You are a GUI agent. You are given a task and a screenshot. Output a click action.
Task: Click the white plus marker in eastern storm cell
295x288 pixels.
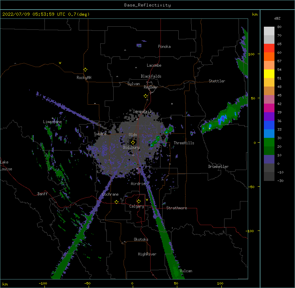pos(209,128)
